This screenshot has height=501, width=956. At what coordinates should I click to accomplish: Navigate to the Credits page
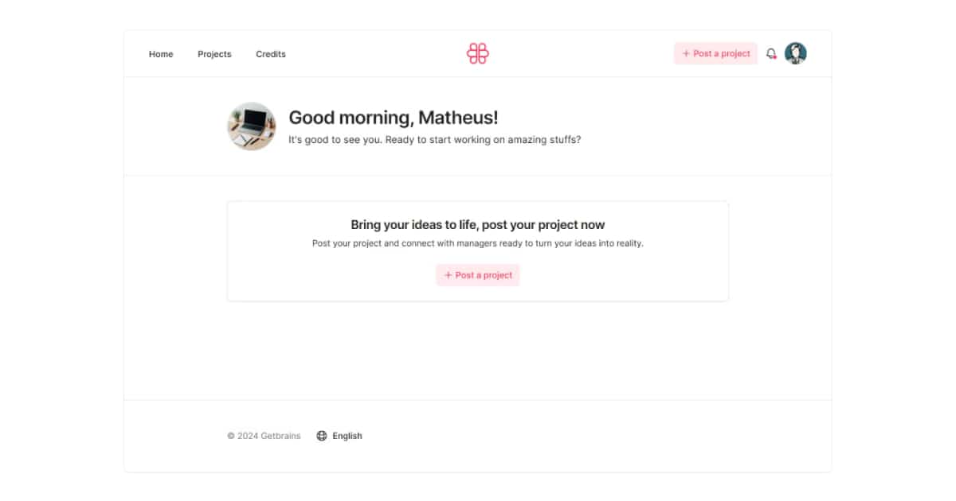coord(271,54)
